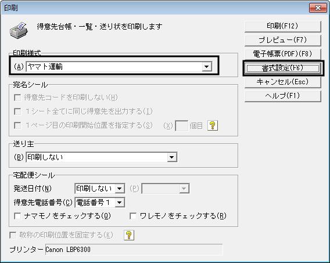This screenshot has width=330, height=263.
Task: Enable ワレモノをチェックする checkbox
Action: point(133,216)
